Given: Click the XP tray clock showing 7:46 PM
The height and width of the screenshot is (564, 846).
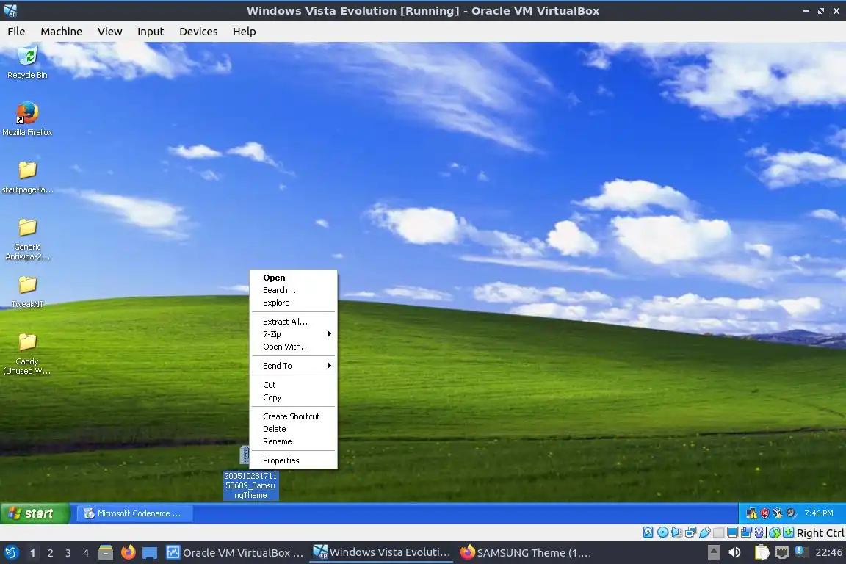Looking at the screenshot, I should click(819, 513).
